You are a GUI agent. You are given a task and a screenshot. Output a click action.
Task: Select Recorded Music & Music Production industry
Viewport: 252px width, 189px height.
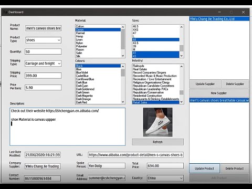(156, 76)
